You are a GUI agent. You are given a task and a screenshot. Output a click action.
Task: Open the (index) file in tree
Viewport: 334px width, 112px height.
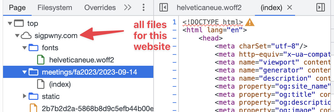[60, 84]
